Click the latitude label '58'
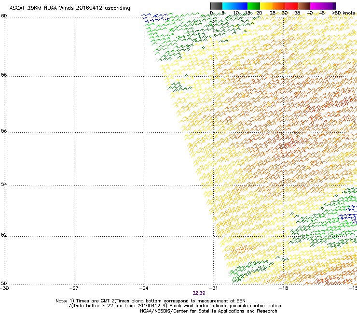Viewport: 357px width, 314px height. [x=4, y=75]
